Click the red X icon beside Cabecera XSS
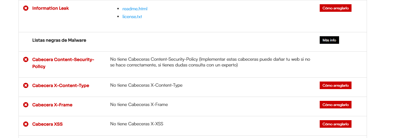Image resolution: width=420 pixels, height=138 pixels. (x=26, y=124)
